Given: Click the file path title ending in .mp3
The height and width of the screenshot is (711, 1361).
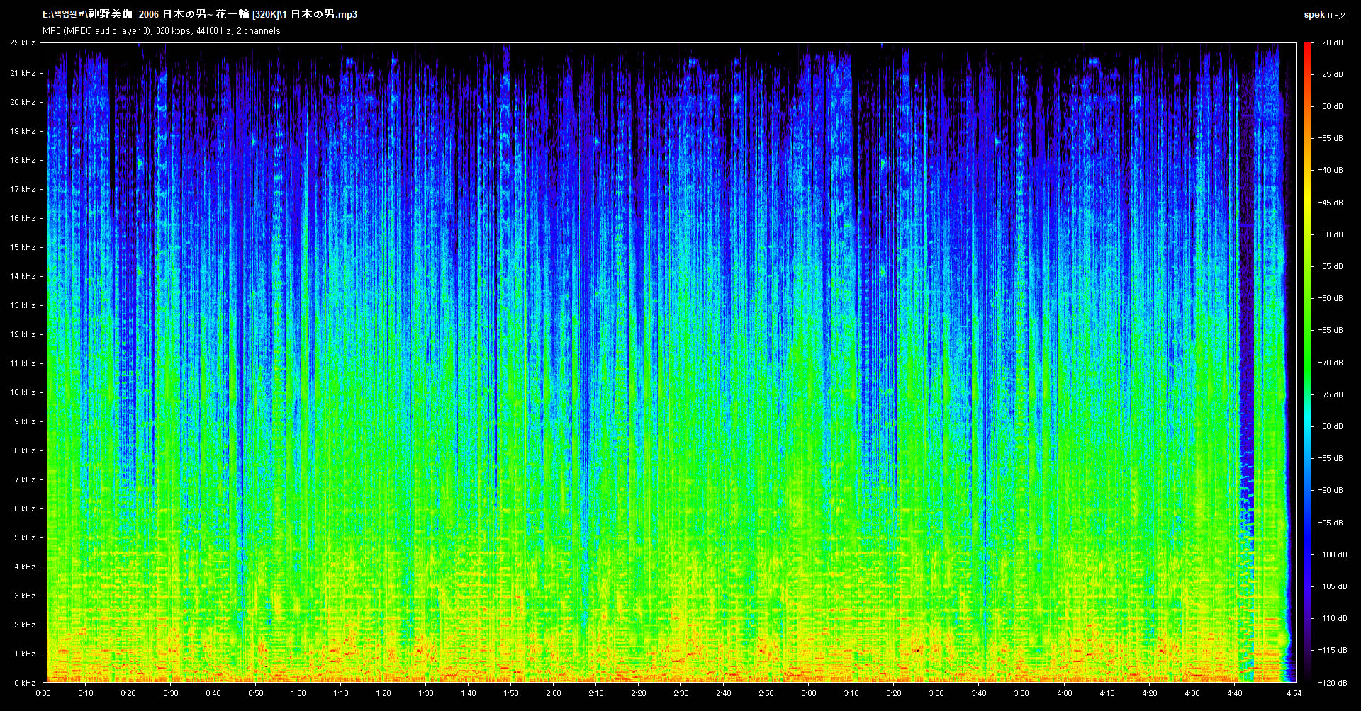Looking at the screenshot, I should point(200,14).
